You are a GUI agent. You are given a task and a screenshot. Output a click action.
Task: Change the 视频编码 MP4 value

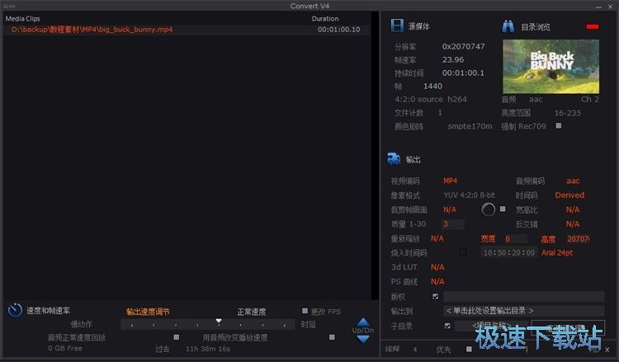click(x=450, y=181)
